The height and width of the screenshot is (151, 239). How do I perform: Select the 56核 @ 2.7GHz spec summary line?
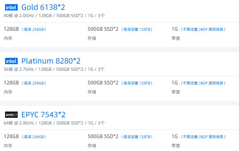click(54, 69)
